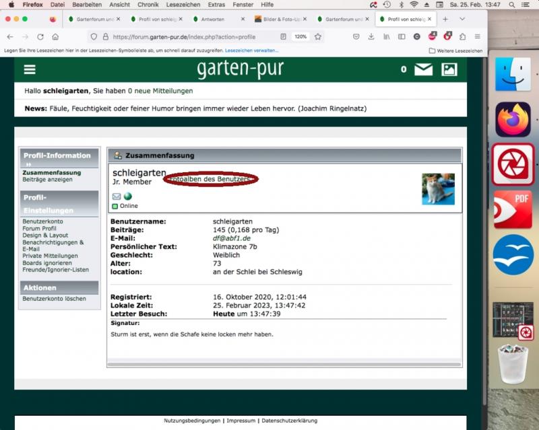Open the hamburger menu on garten-pur header
This screenshot has height=430, width=539.
tap(30, 69)
